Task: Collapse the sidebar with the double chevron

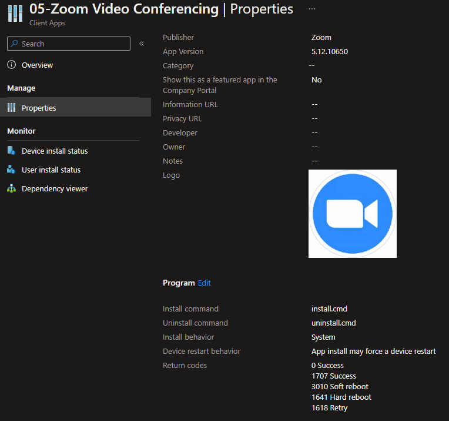Action: click(142, 44)
